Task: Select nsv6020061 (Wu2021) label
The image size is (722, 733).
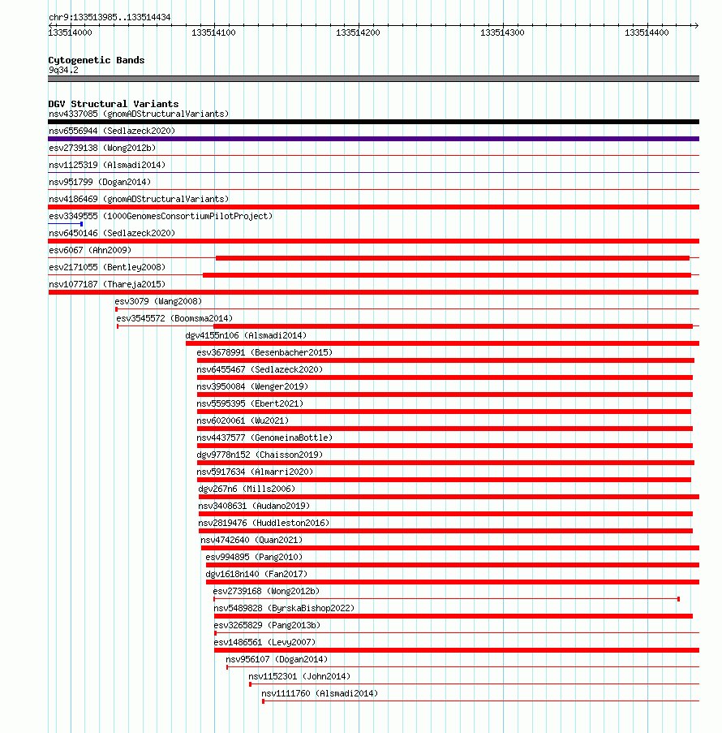Action: coord(243,421)
